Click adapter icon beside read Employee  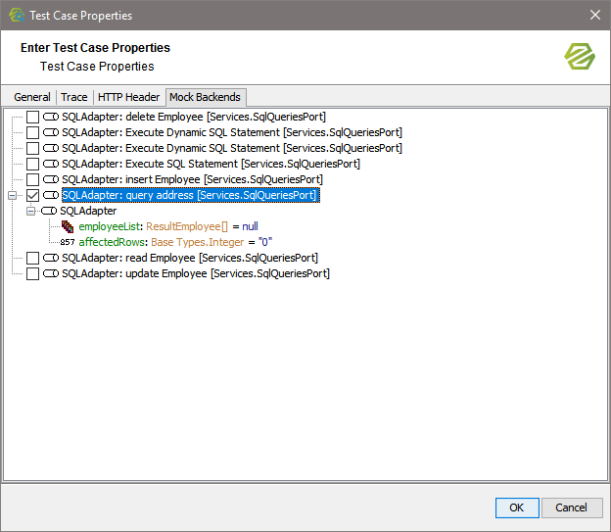pyautogui.click(x=51, y=258)
